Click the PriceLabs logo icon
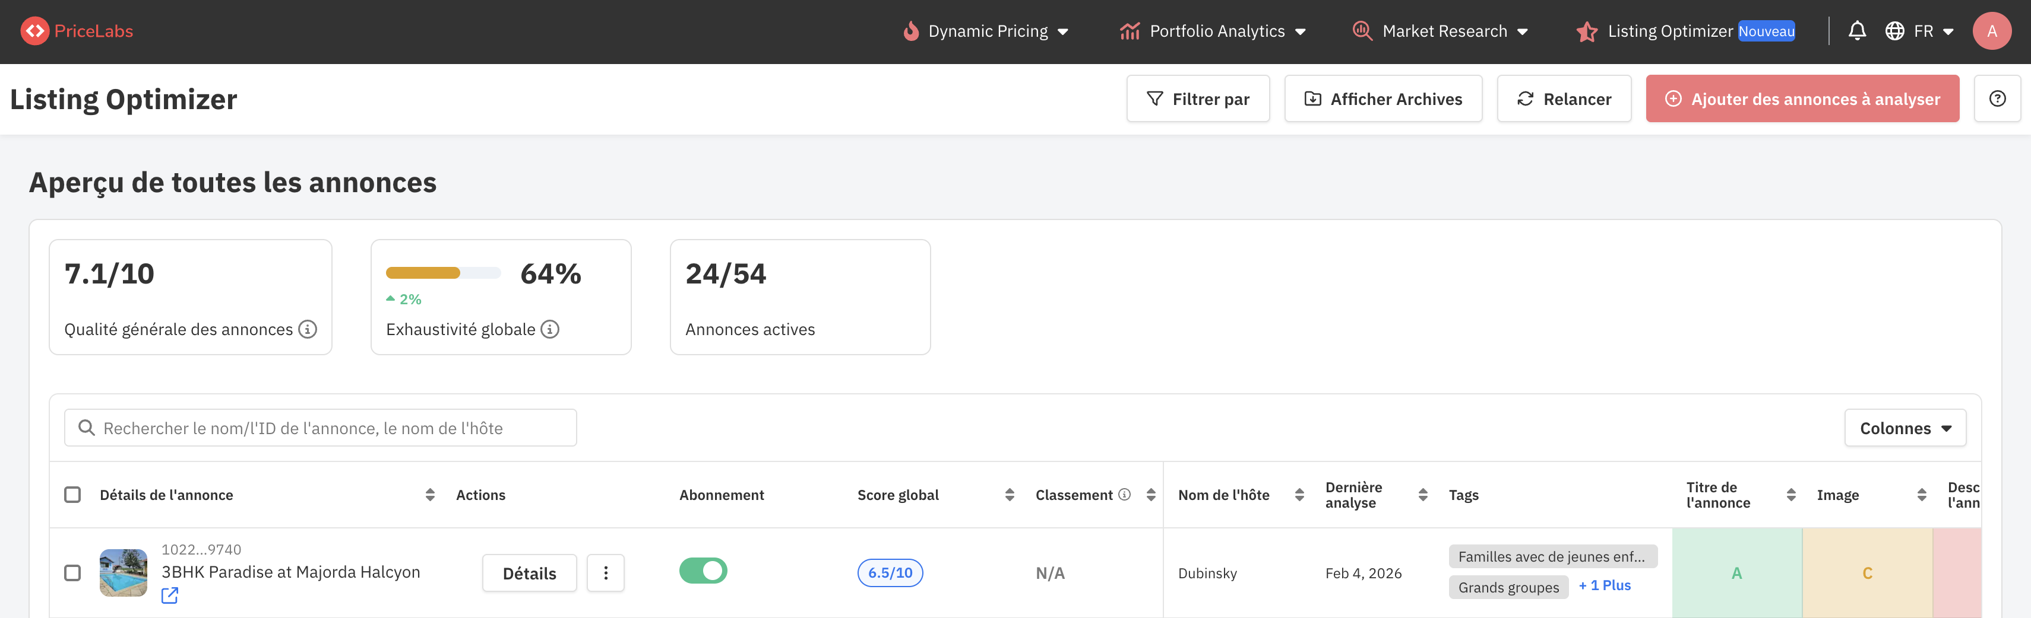2031x618 pixels. [x=34, y=31]
